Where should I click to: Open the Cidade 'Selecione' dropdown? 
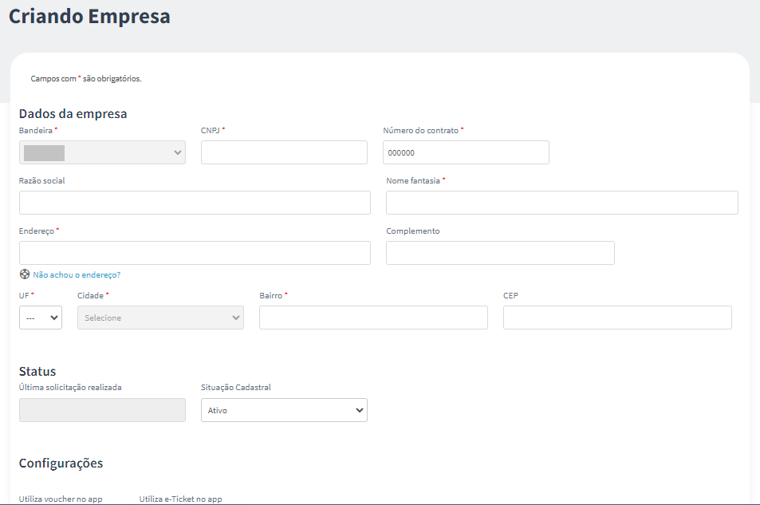(x=160, y=318)
